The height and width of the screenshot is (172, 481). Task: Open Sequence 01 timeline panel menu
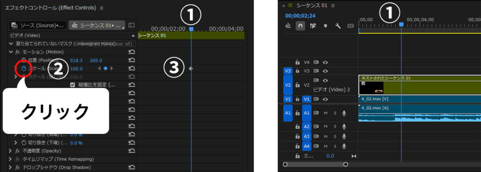pos(333,6)
